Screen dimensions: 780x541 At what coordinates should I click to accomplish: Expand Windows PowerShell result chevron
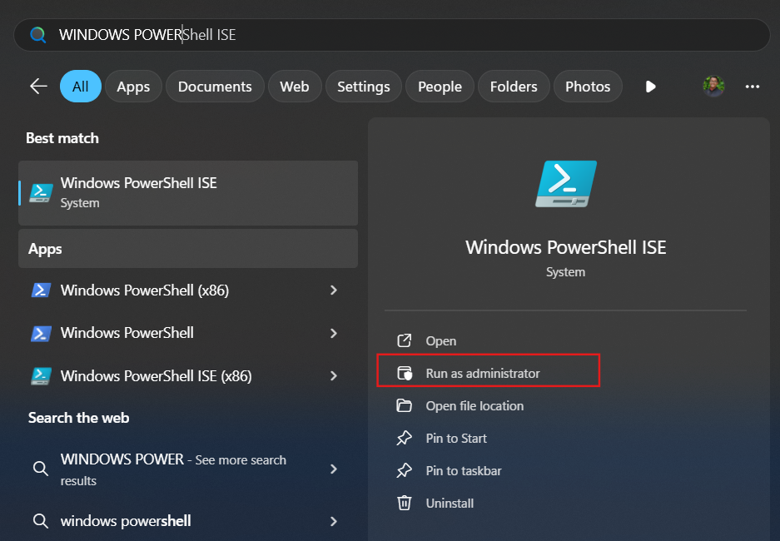(x=334, y=333)
